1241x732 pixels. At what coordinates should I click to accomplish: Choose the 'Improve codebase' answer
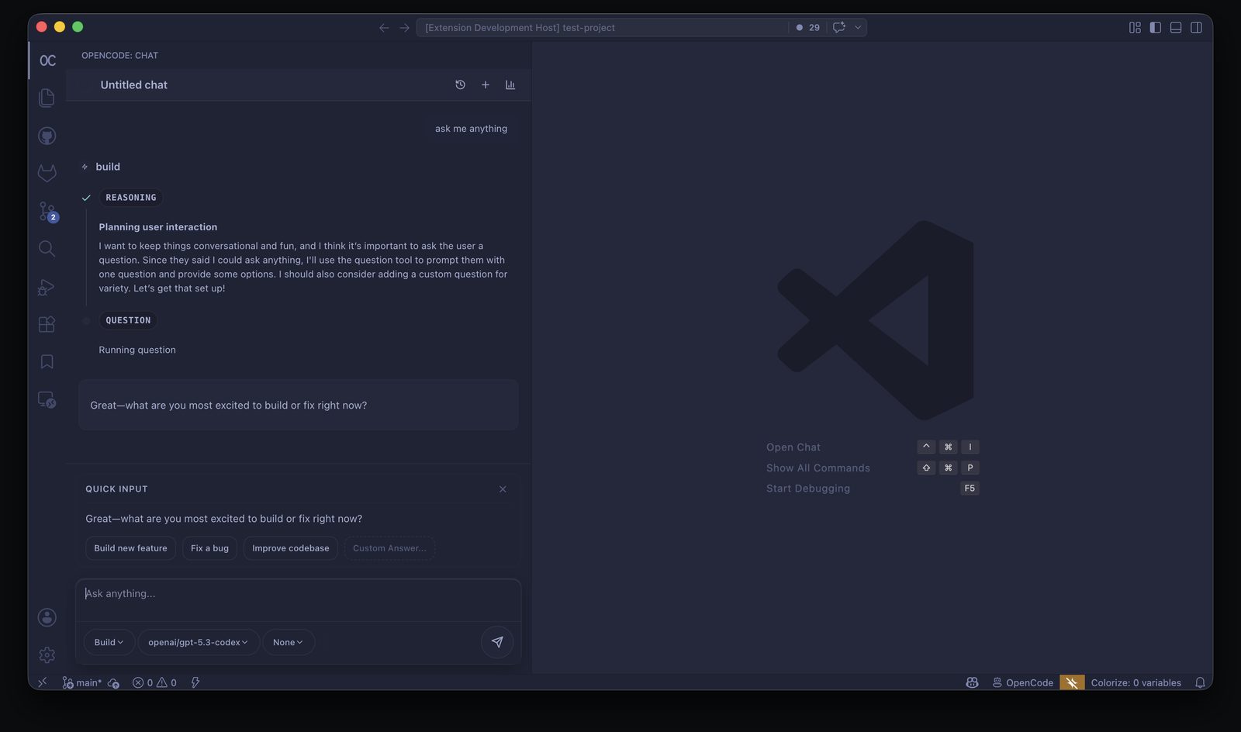[x=291, y=548]
